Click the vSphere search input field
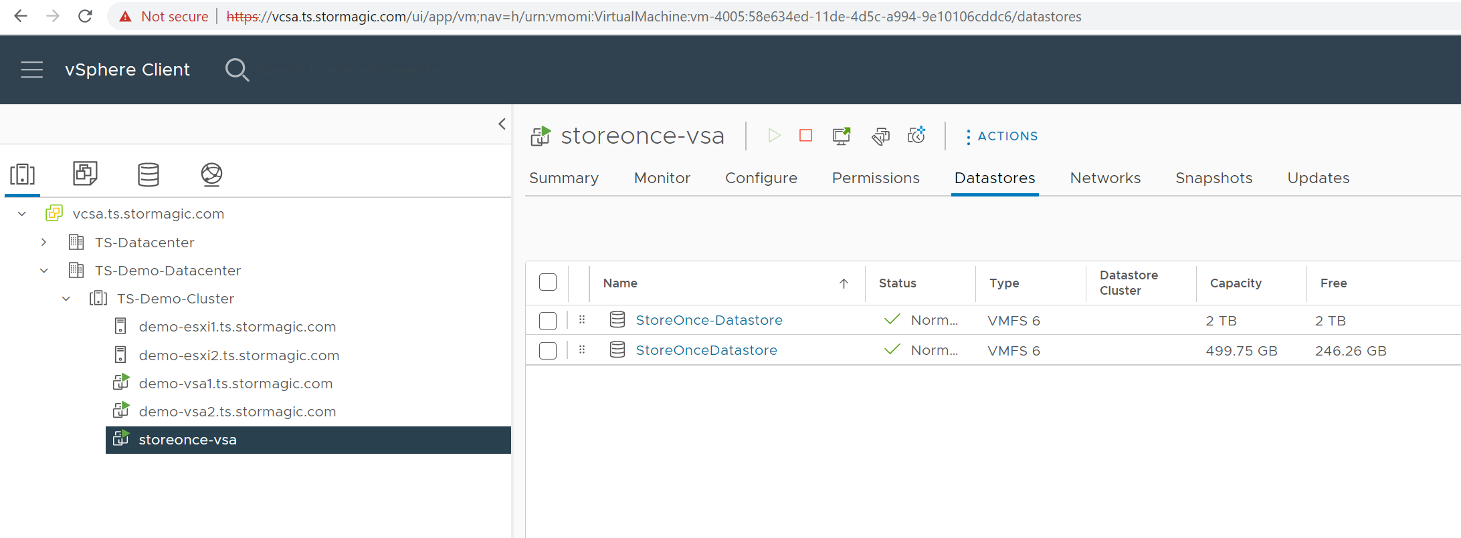Image resolution: width=1461 pixels, height=538 pixels. tap(351, 70)
